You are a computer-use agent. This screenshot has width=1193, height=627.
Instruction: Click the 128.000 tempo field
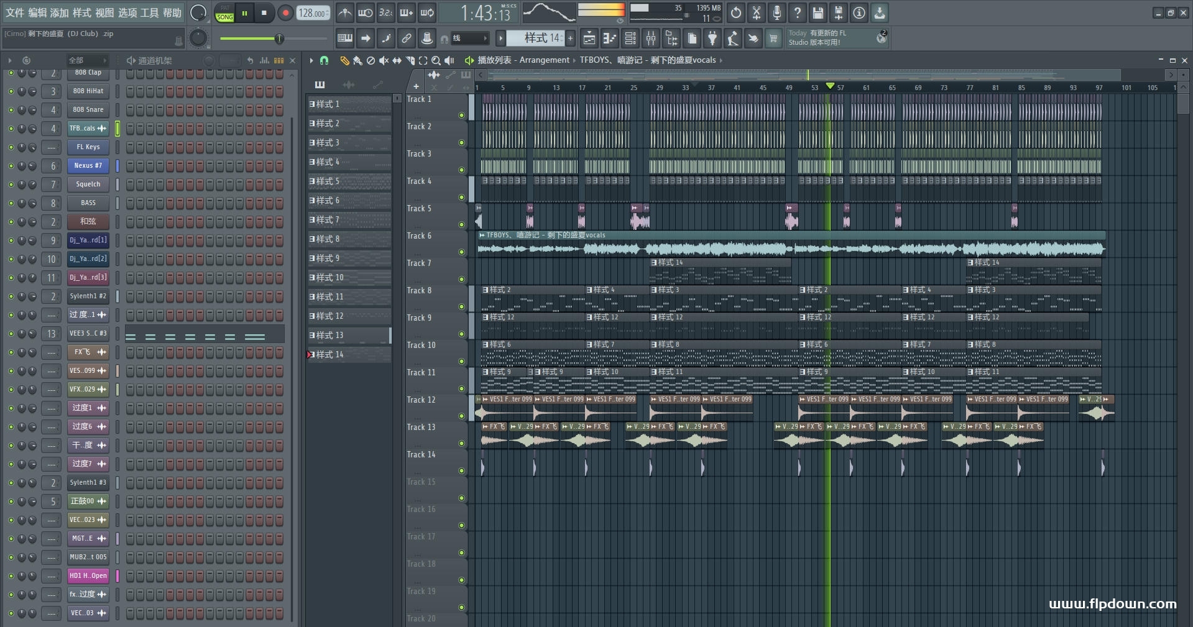coord(313,13)
